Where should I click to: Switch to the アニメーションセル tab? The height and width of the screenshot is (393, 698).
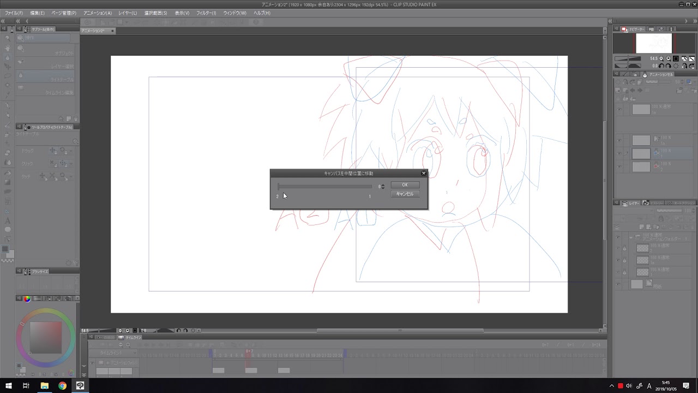point(658,74)
